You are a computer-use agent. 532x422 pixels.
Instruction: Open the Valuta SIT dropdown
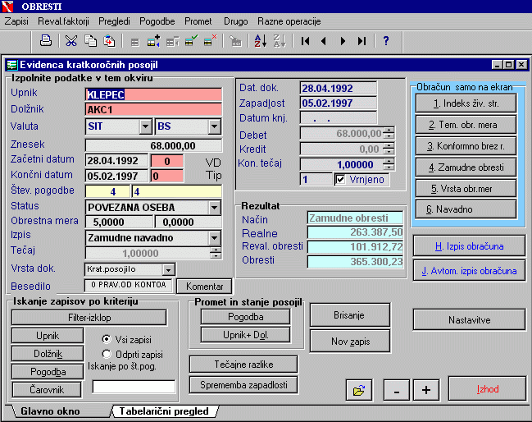click(145, 126)
